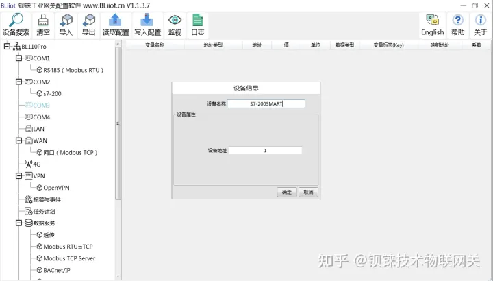The height and width of the screenshot is (281, 493).
Task: Click the tree panel vertical scrollbar
Action: (x=118, y=125)
